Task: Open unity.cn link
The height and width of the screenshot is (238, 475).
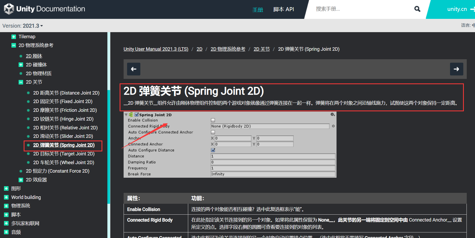Action: (x=457, y=9)
